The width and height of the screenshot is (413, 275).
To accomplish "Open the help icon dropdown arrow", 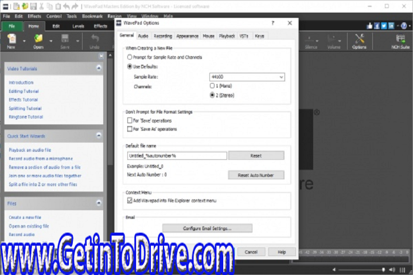I will 410,26.
